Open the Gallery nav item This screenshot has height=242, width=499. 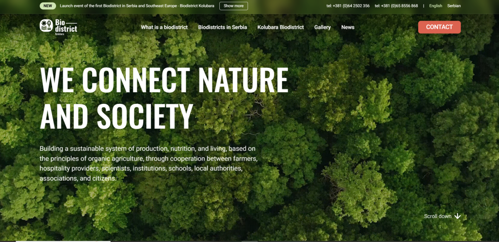click(323, 27)
